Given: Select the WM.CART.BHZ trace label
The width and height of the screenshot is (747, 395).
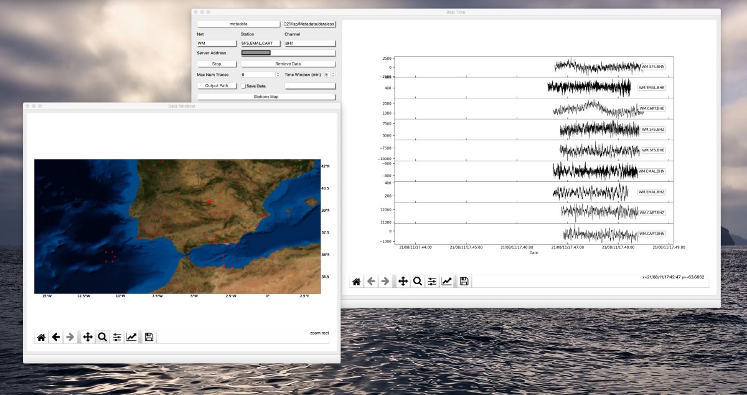Looking at the screenshot, I should [x=652, y=213].
